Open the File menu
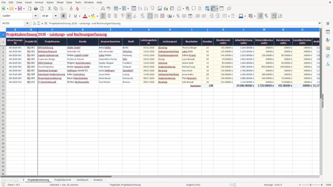333x187 pixels. coord(4,2)
